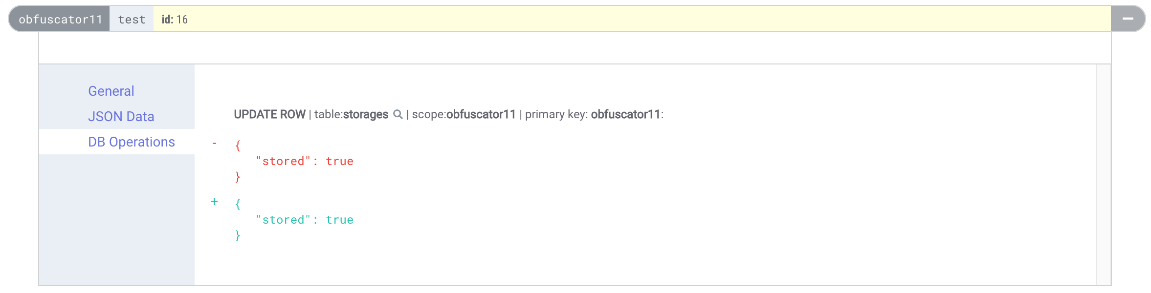Click the primary key obfuscator11 value
The height and width of the screenshot is (293, 1151).
point(626,114)
